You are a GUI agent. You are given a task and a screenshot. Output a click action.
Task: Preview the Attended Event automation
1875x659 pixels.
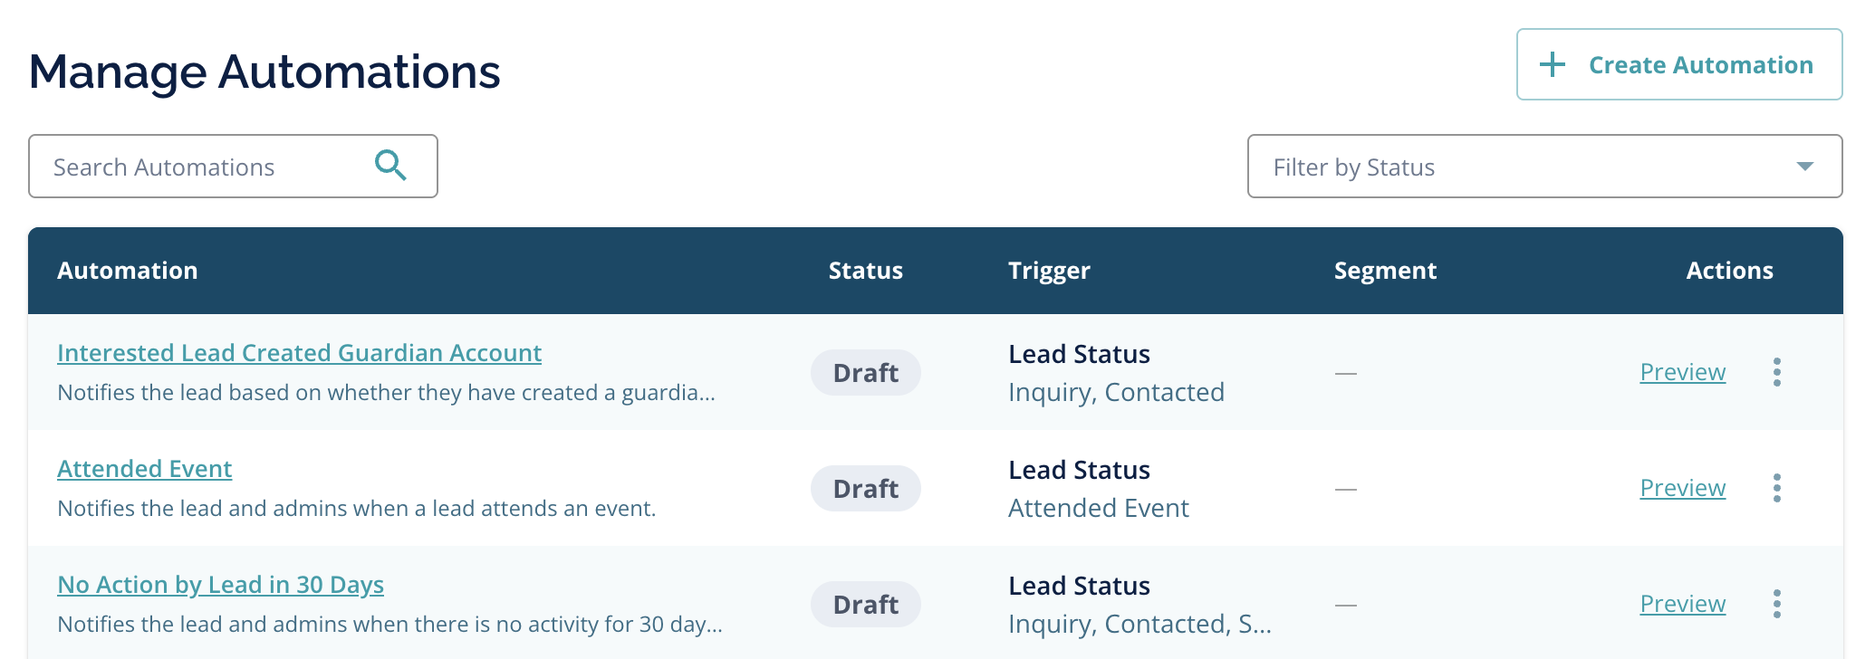(x=1682, y=488)
